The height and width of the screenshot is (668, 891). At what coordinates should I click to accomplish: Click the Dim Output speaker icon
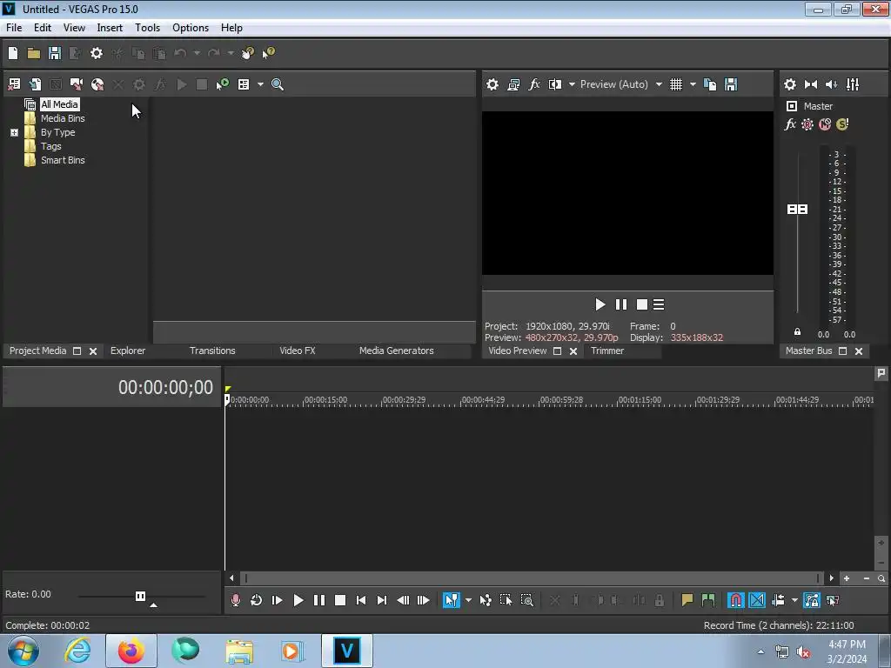pos(831,84)
